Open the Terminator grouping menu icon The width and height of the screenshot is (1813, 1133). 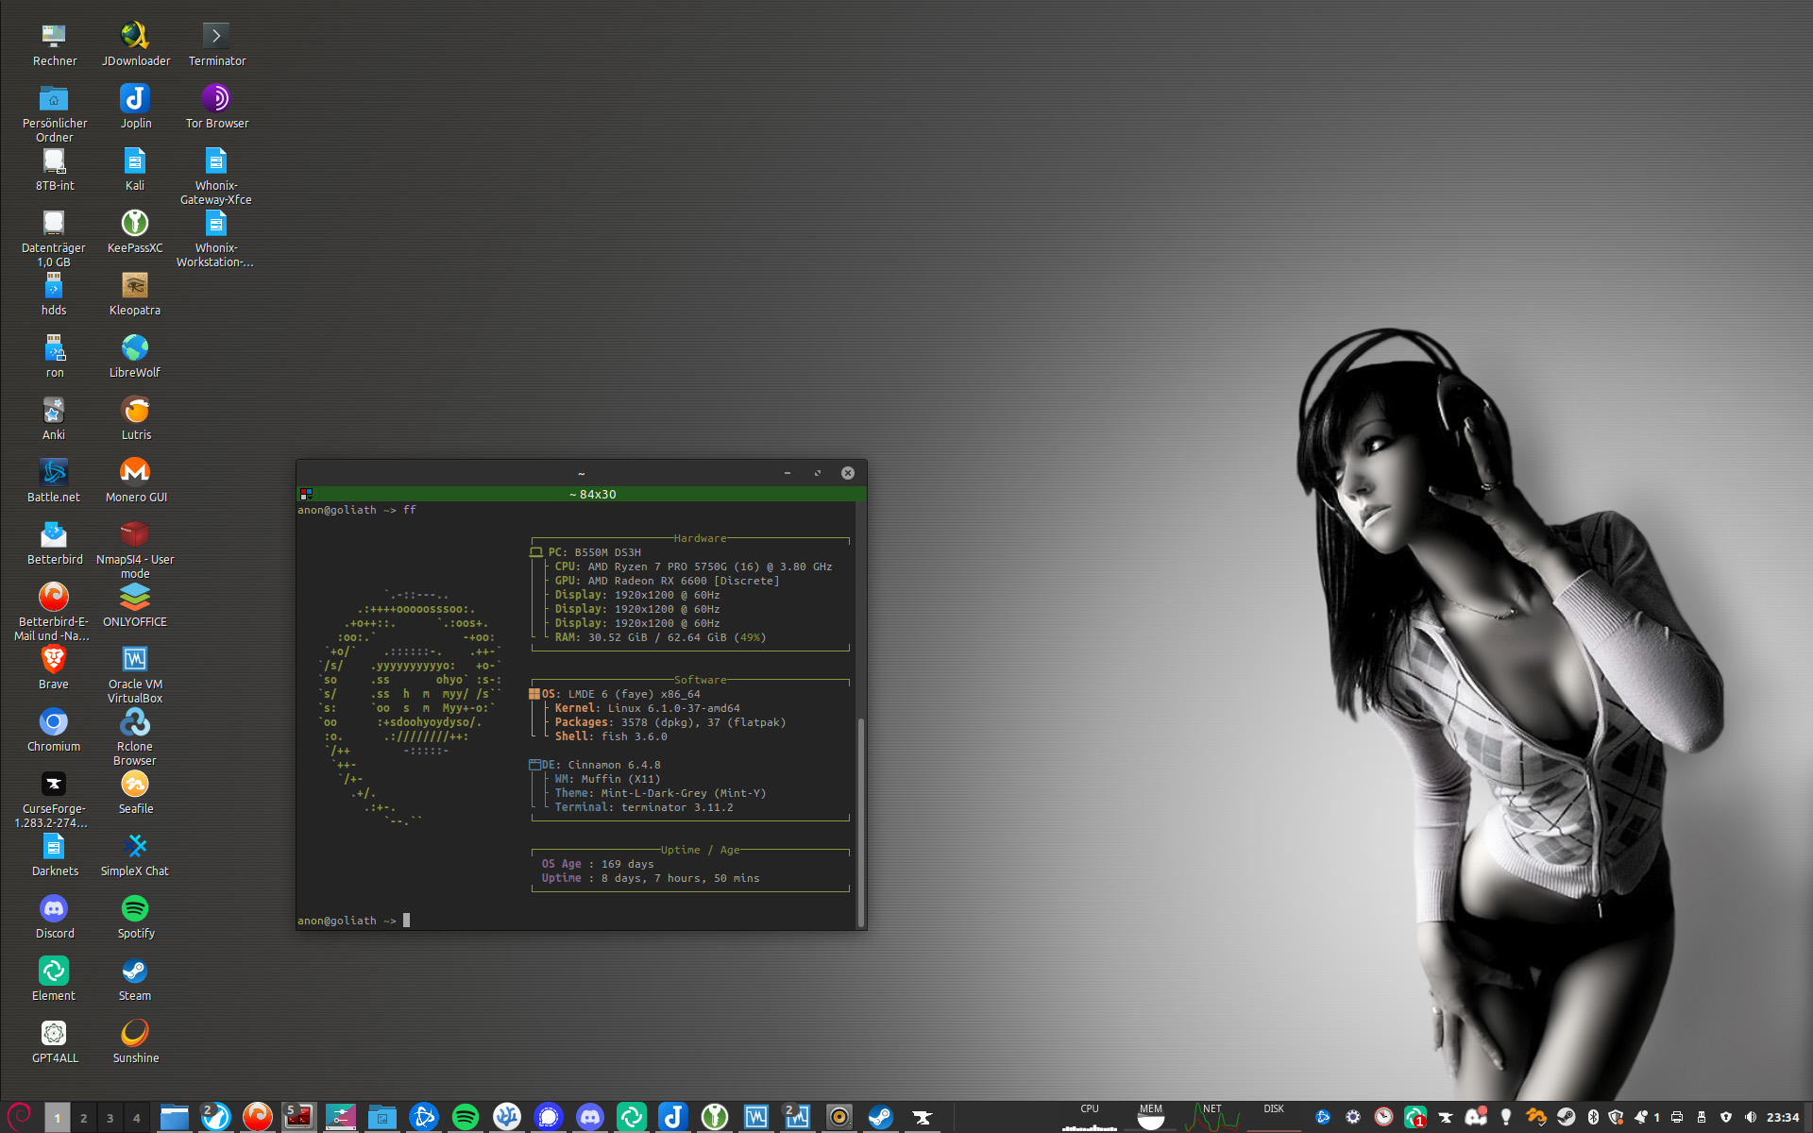tap(306, 494)
